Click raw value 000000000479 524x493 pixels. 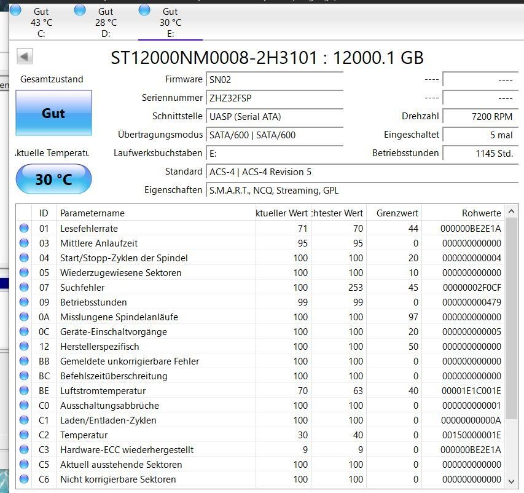coord(472,302)
